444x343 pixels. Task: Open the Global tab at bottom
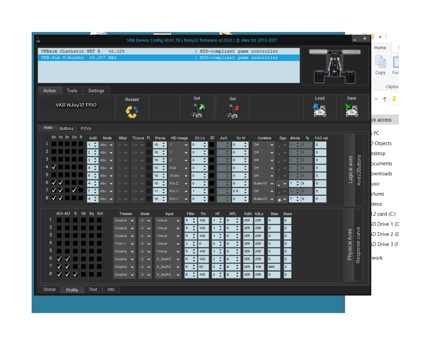coord(50,289)
